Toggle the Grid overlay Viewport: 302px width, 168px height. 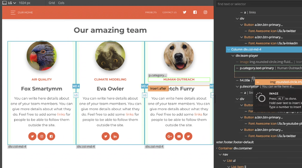click(x=52, y=3)
